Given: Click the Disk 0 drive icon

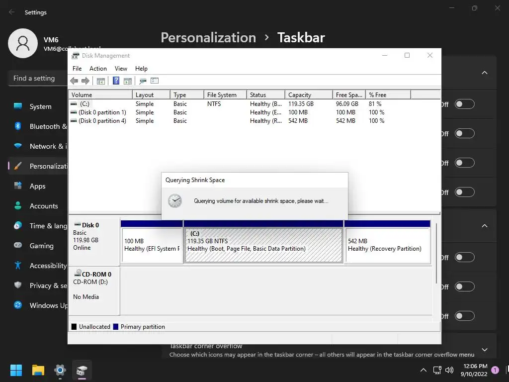Looking at the screenshot, I should pyautogui.click(x=78, y=224).
